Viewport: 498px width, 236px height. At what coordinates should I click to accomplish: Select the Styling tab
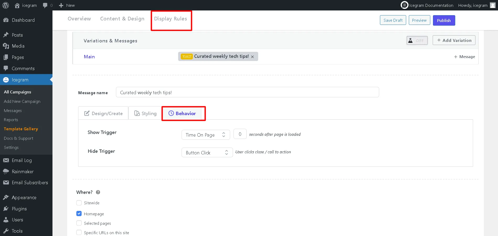[145, 113]
